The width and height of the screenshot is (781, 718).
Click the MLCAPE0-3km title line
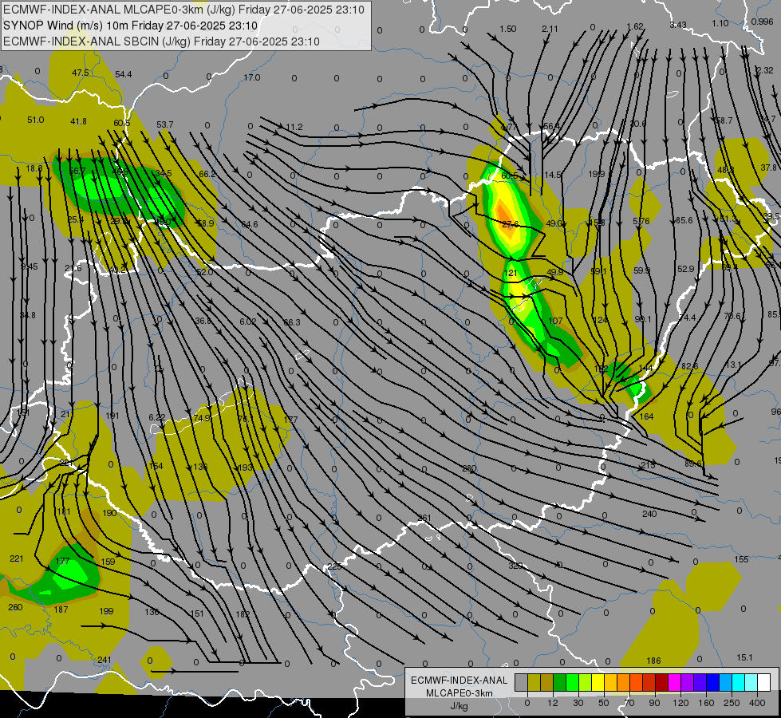[x=183, y=10]
